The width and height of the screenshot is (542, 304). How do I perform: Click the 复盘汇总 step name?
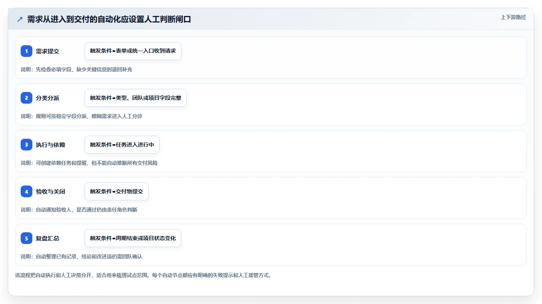[x=48, y=238]
